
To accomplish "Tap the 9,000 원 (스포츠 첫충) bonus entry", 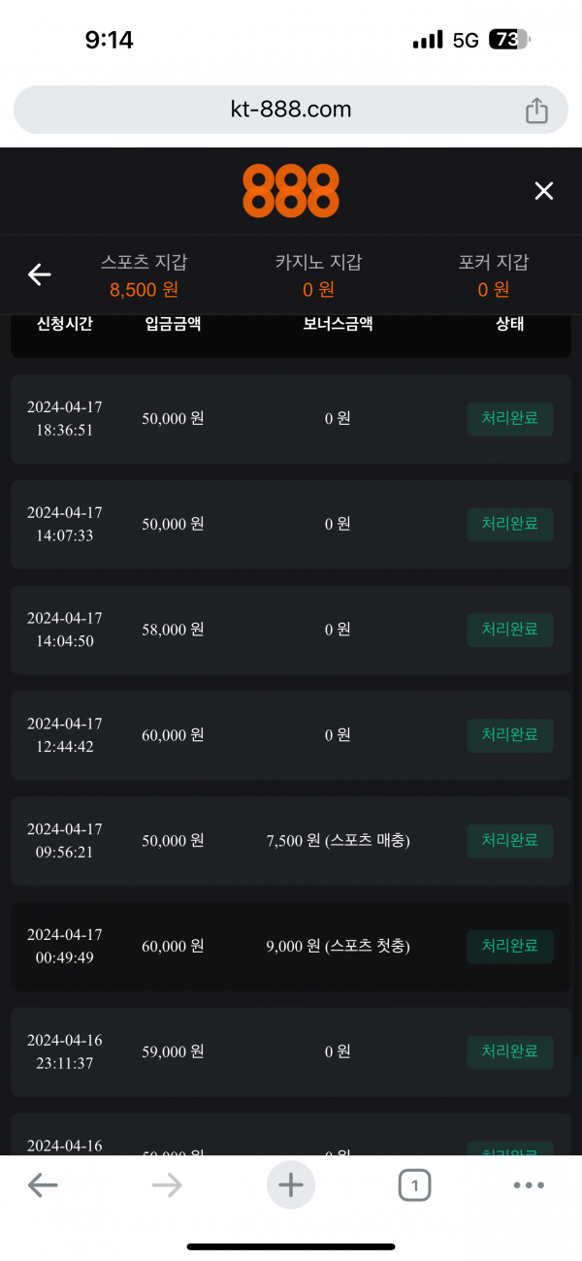I will pos(338,946).
